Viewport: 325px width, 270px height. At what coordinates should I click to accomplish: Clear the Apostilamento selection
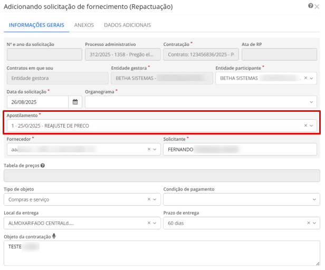305,126
